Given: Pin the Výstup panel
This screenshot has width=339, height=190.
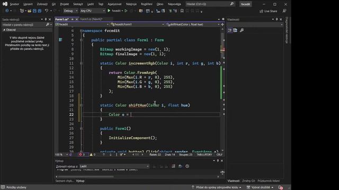Looking at the screenshot, I should click(218, 160).
